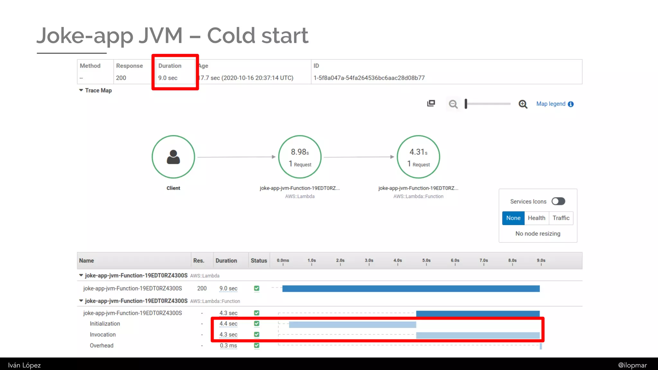
Task: Click the zoom in magnifier icon
Action: tap(523, 104)
